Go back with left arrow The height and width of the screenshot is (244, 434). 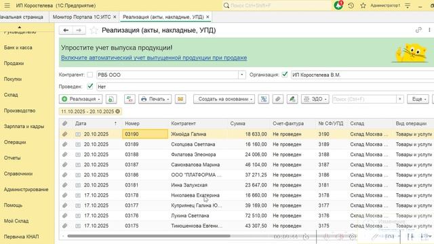[66, 30]
